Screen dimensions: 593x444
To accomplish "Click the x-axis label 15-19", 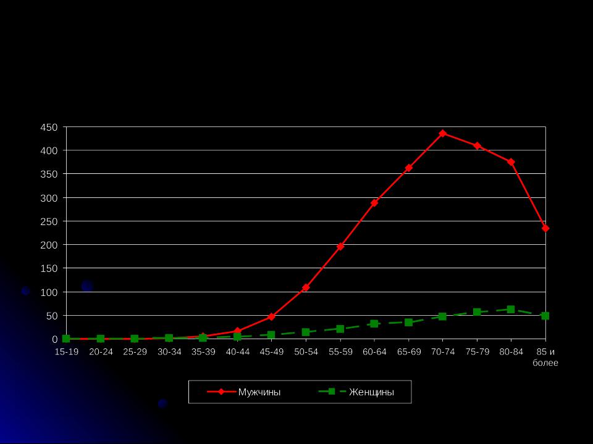I will (x=67, y=352).
